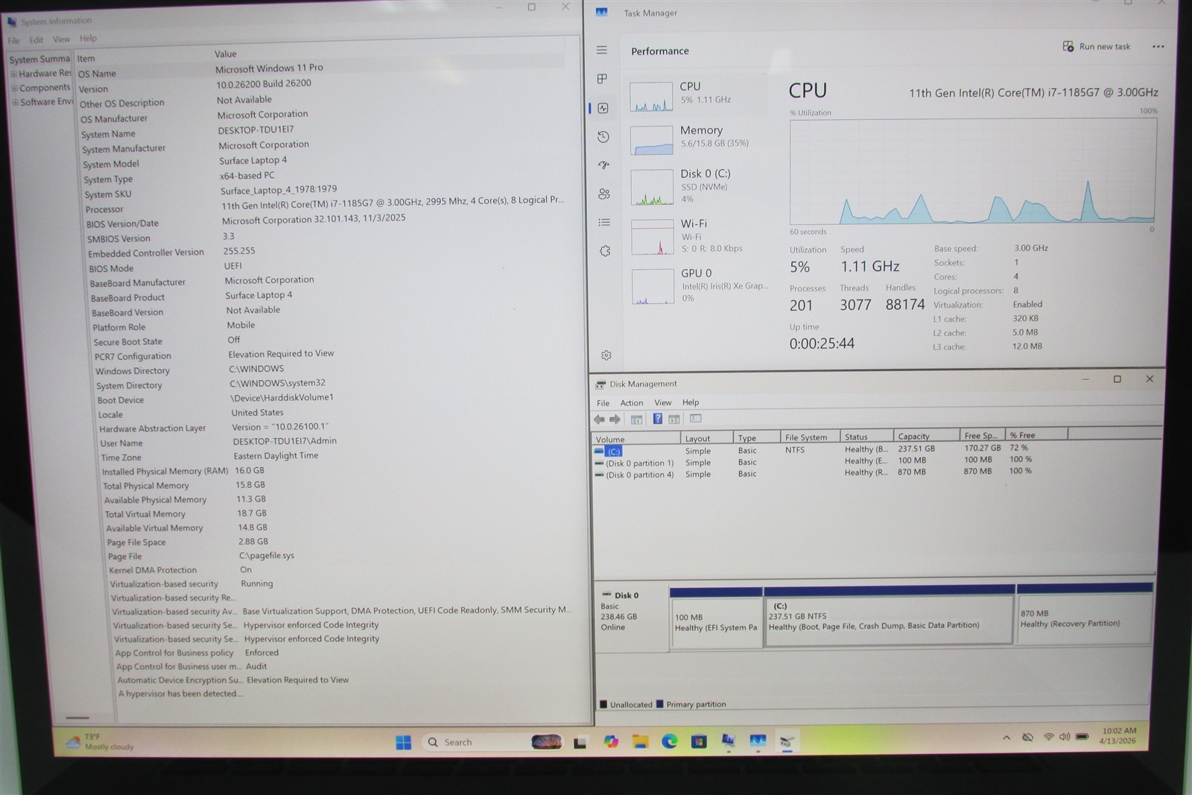The width and height of the screenshot is (1192, 795).
Task: Open Edit menu in System Information
Action: coord(37,40)
